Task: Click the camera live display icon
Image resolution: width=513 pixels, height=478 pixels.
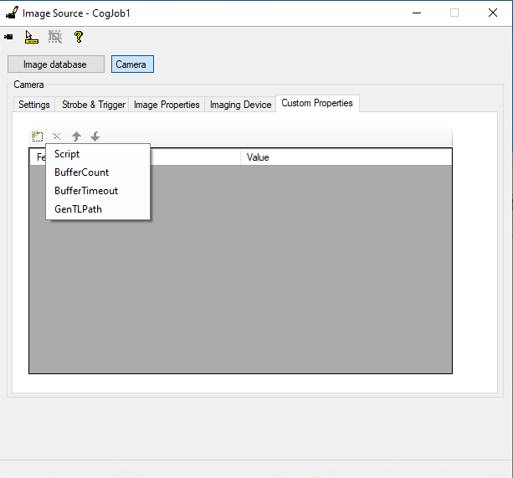Action: [9, 37]
